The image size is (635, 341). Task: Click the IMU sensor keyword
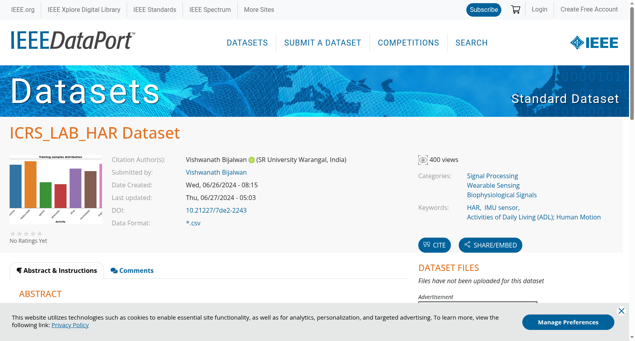pos(501,208)
